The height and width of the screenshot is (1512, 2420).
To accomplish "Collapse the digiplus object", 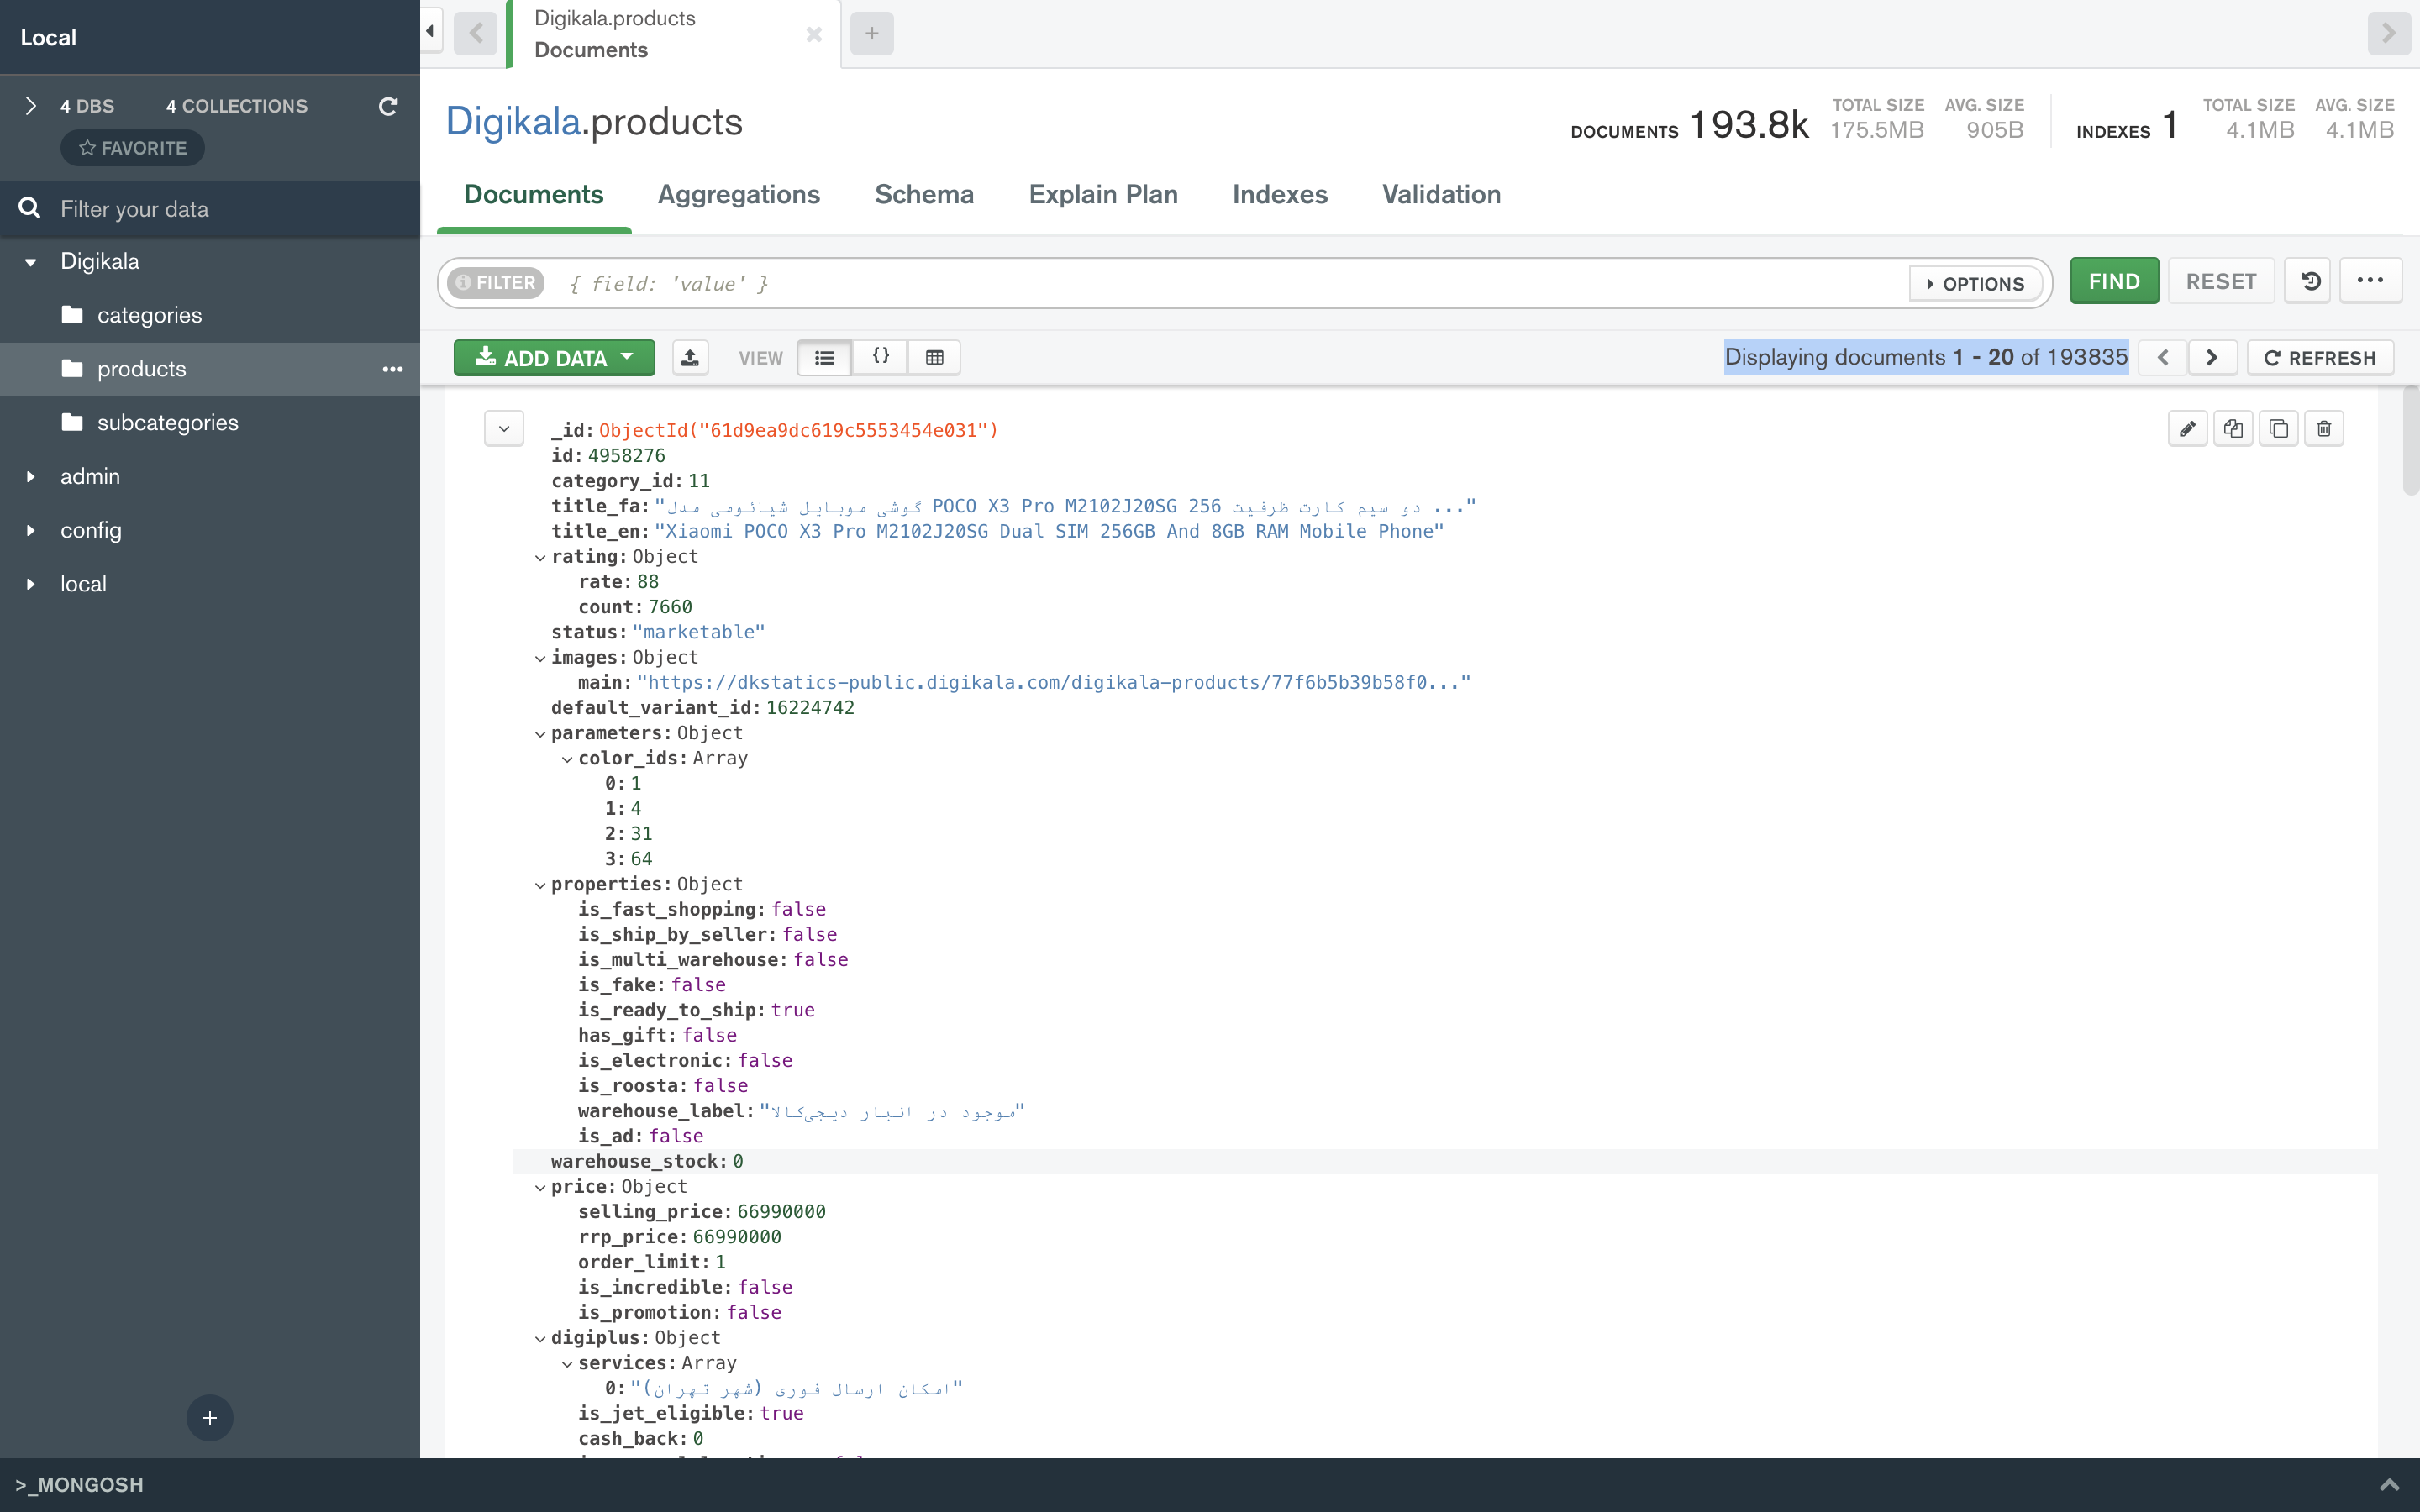I will tap(540, 1339).
